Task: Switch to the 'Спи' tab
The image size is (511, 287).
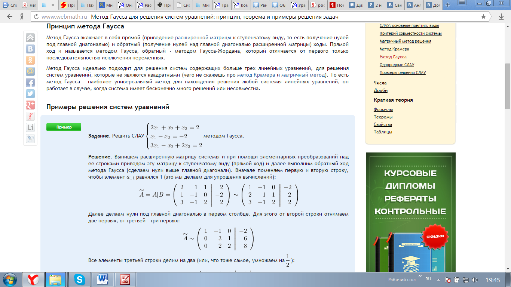Action: 10,5
